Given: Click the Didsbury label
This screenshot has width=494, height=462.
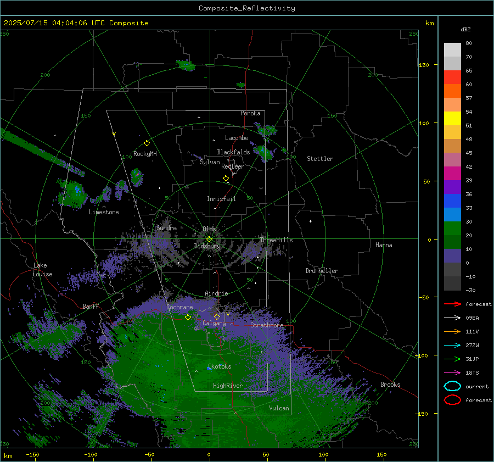Looking at the screenshot, I should [x=207, y=246].
